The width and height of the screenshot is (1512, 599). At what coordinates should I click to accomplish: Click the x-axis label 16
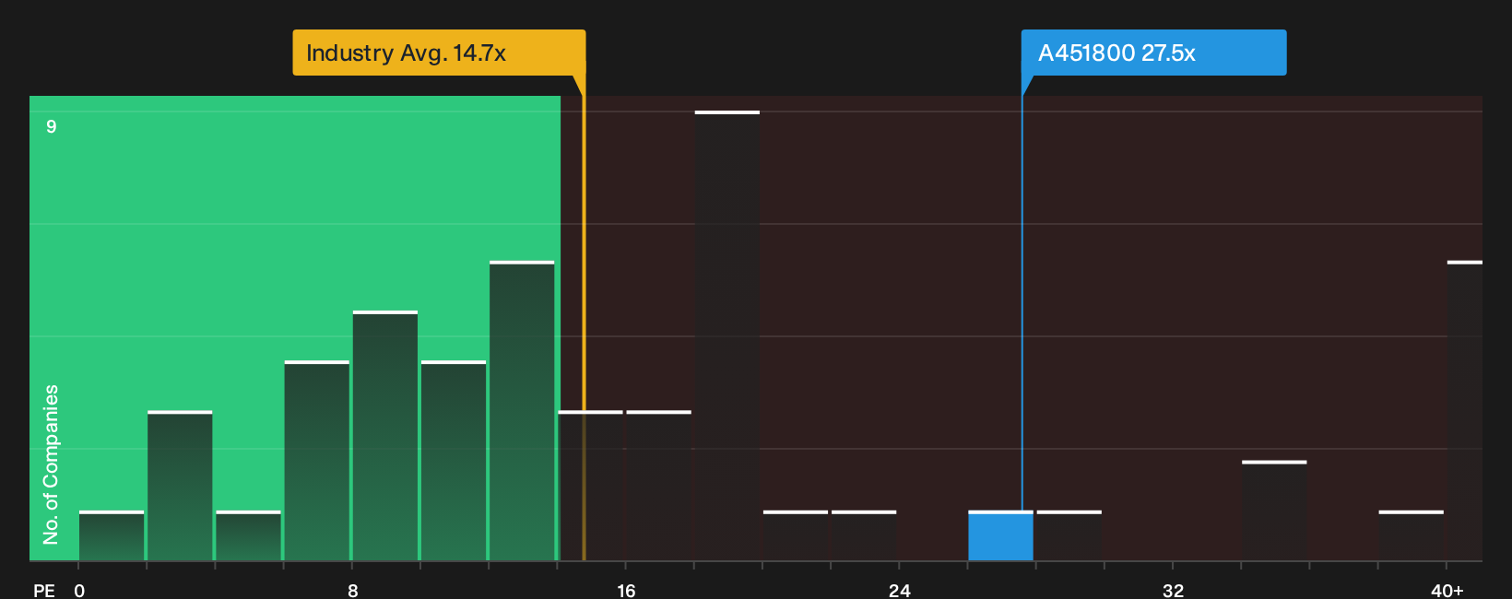coord(626,590)
